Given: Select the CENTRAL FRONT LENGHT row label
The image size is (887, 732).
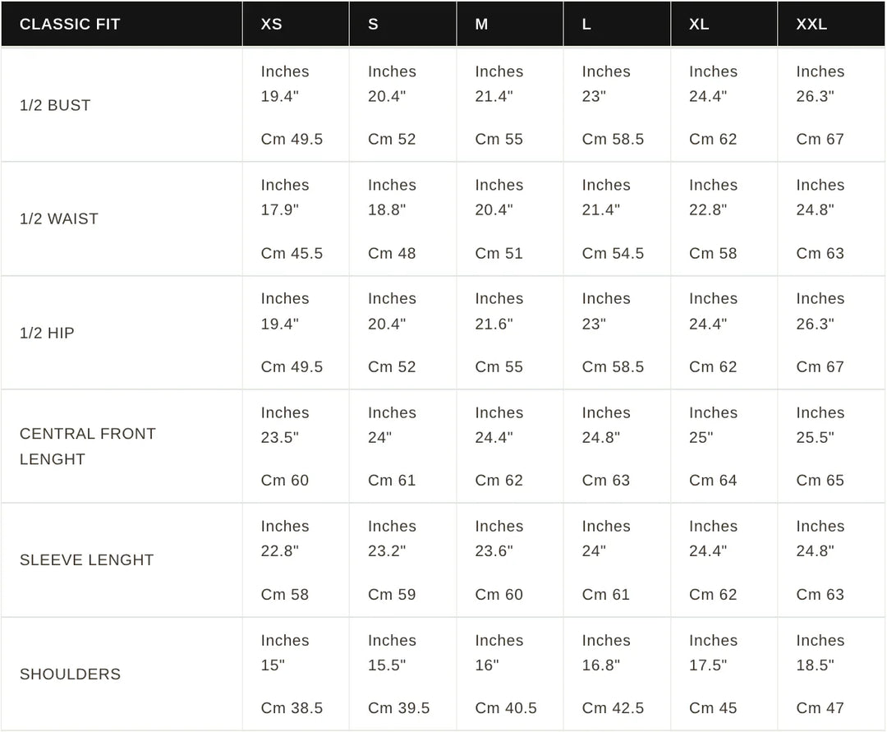Looking at the screenshot, I should (88, 446).
